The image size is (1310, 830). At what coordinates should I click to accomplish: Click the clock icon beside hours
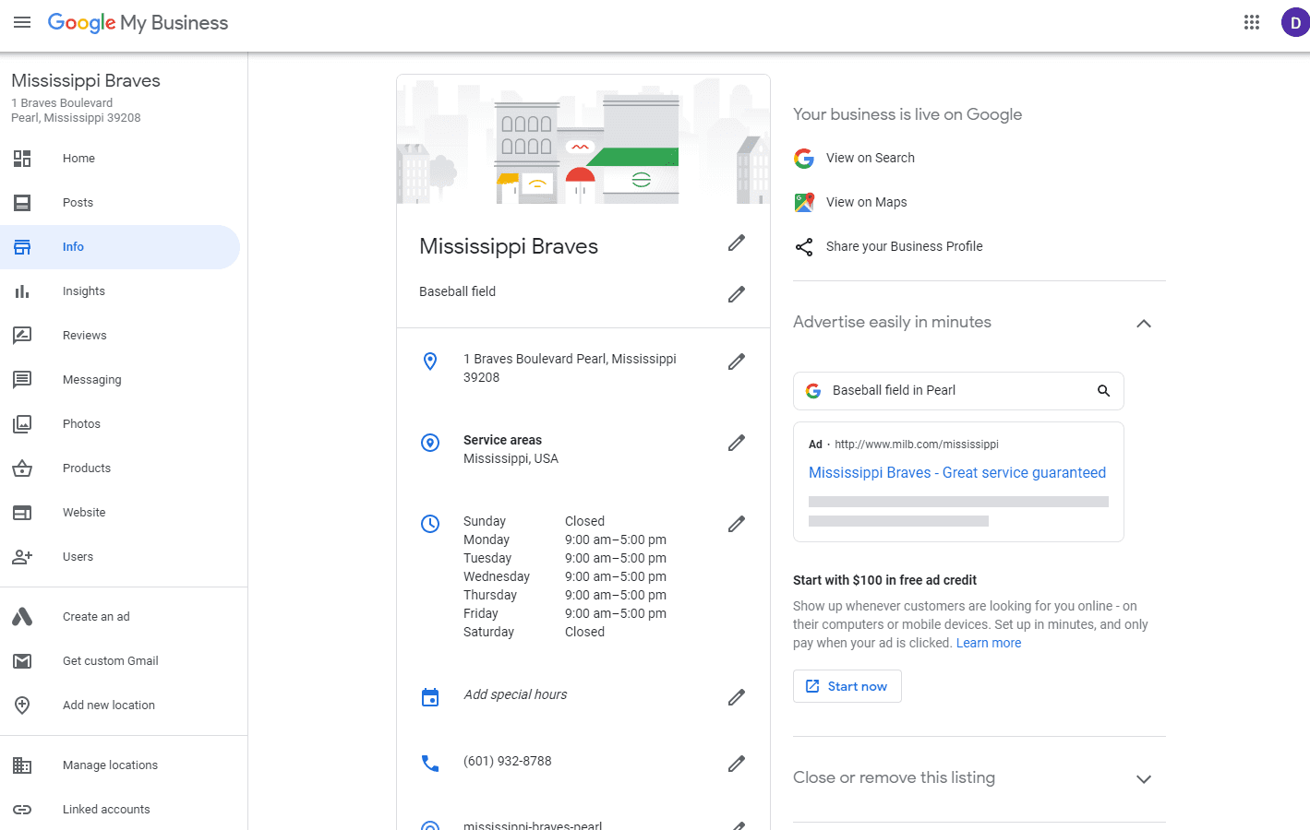(430, 524)
